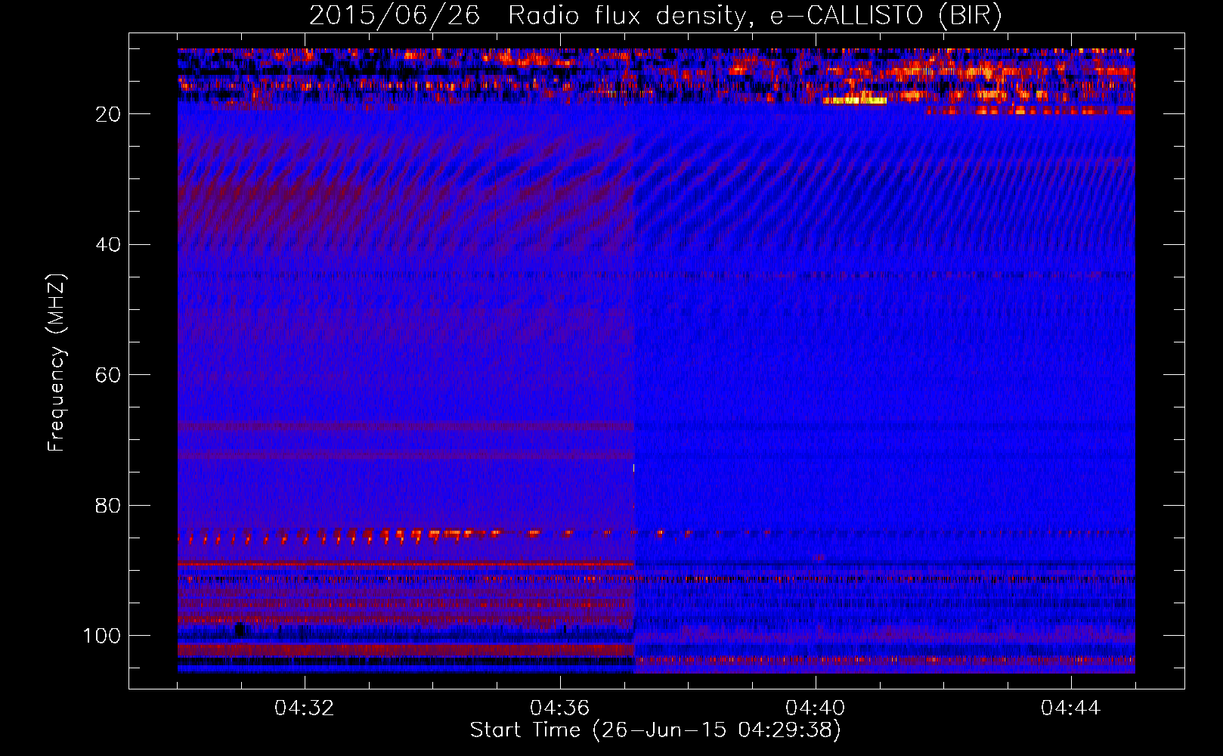Click the plot title "Radio flux density, e-CALLISTO (BIR)"

pyautogui.click(x=755, y=16)
